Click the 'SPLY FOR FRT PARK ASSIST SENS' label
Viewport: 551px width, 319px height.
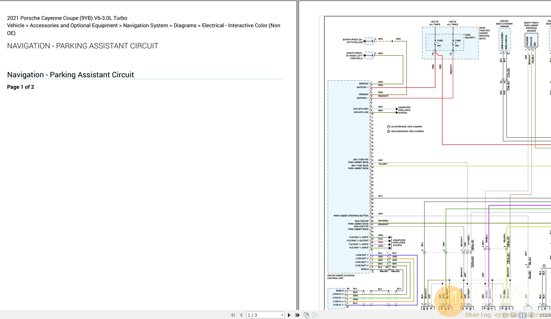point(358,161)
